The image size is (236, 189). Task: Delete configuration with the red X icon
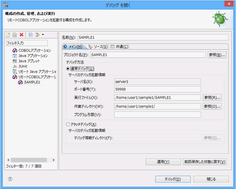pyautogui.click(x=21, y=35)
